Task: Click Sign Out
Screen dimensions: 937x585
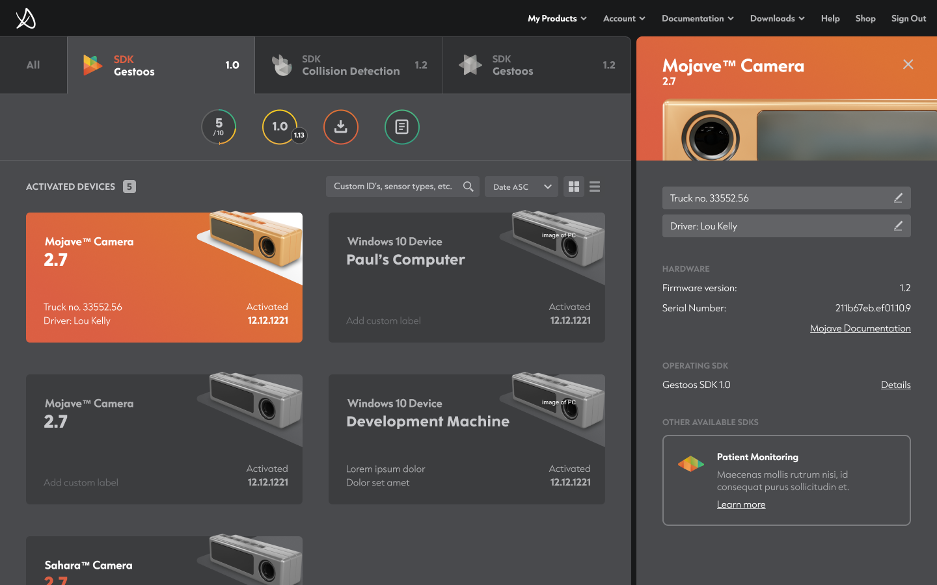Action: tap(908, 18)
